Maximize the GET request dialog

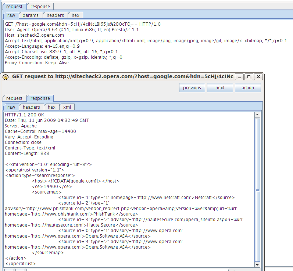click(249, 77)
